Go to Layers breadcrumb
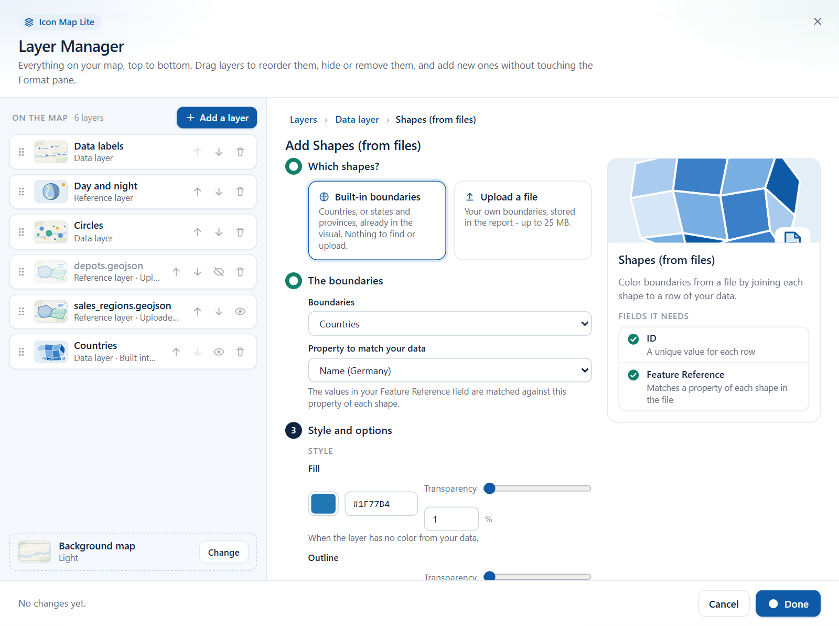Viewport: 839px width, 626px height. pyautogui.click(x=304, y=120)
